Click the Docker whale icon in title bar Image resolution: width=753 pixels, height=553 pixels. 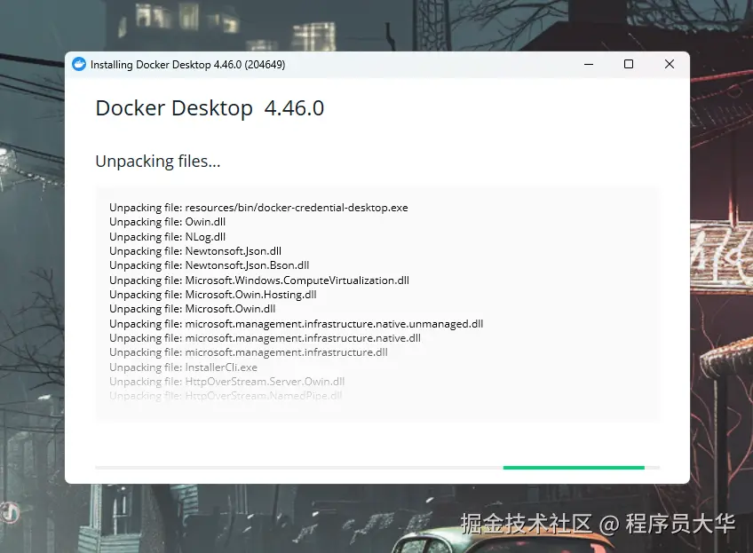[79, 64]
